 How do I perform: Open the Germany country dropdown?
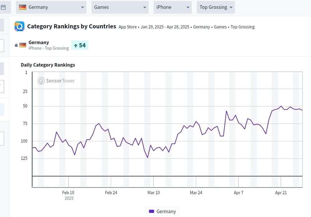coord(51,7)
